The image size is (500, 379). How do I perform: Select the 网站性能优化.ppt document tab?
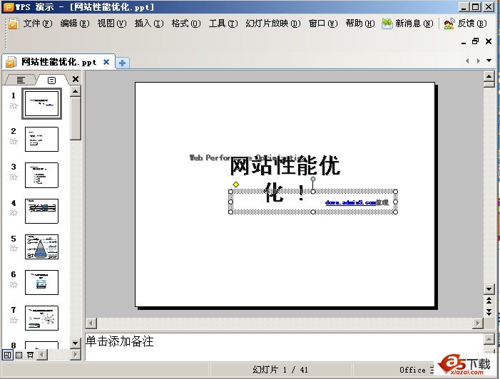(x=58, y=62)
